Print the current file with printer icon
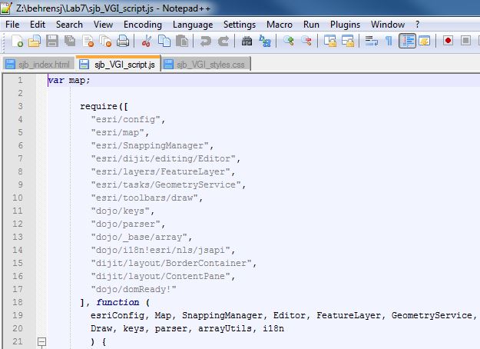 123,41
